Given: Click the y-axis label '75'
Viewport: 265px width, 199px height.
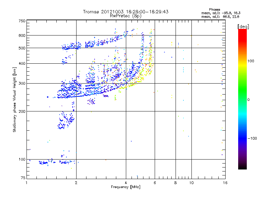Looking at the screenshot, I should (x=23, y=178).
